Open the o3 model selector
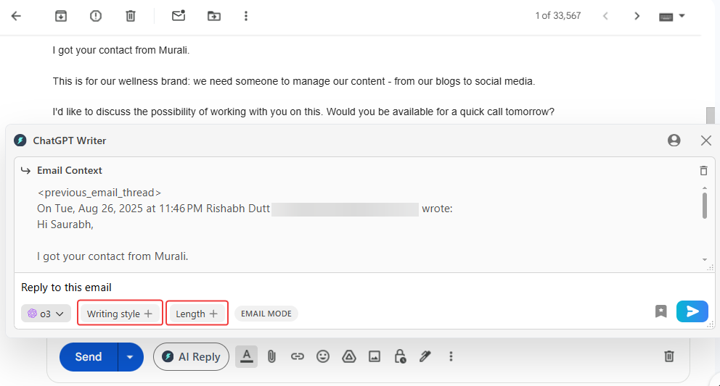This screenshot has height=386, width=720. [x=46, y=314]
